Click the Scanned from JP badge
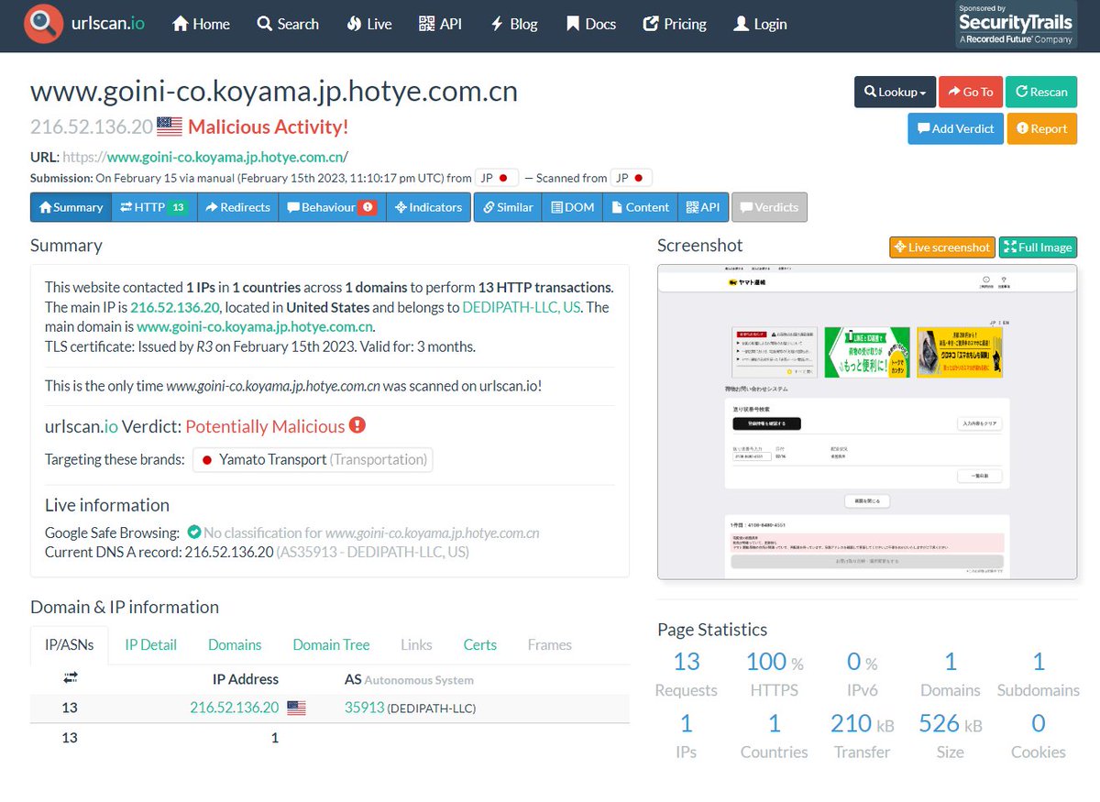 pyautogui.click(x=632, y=178)
